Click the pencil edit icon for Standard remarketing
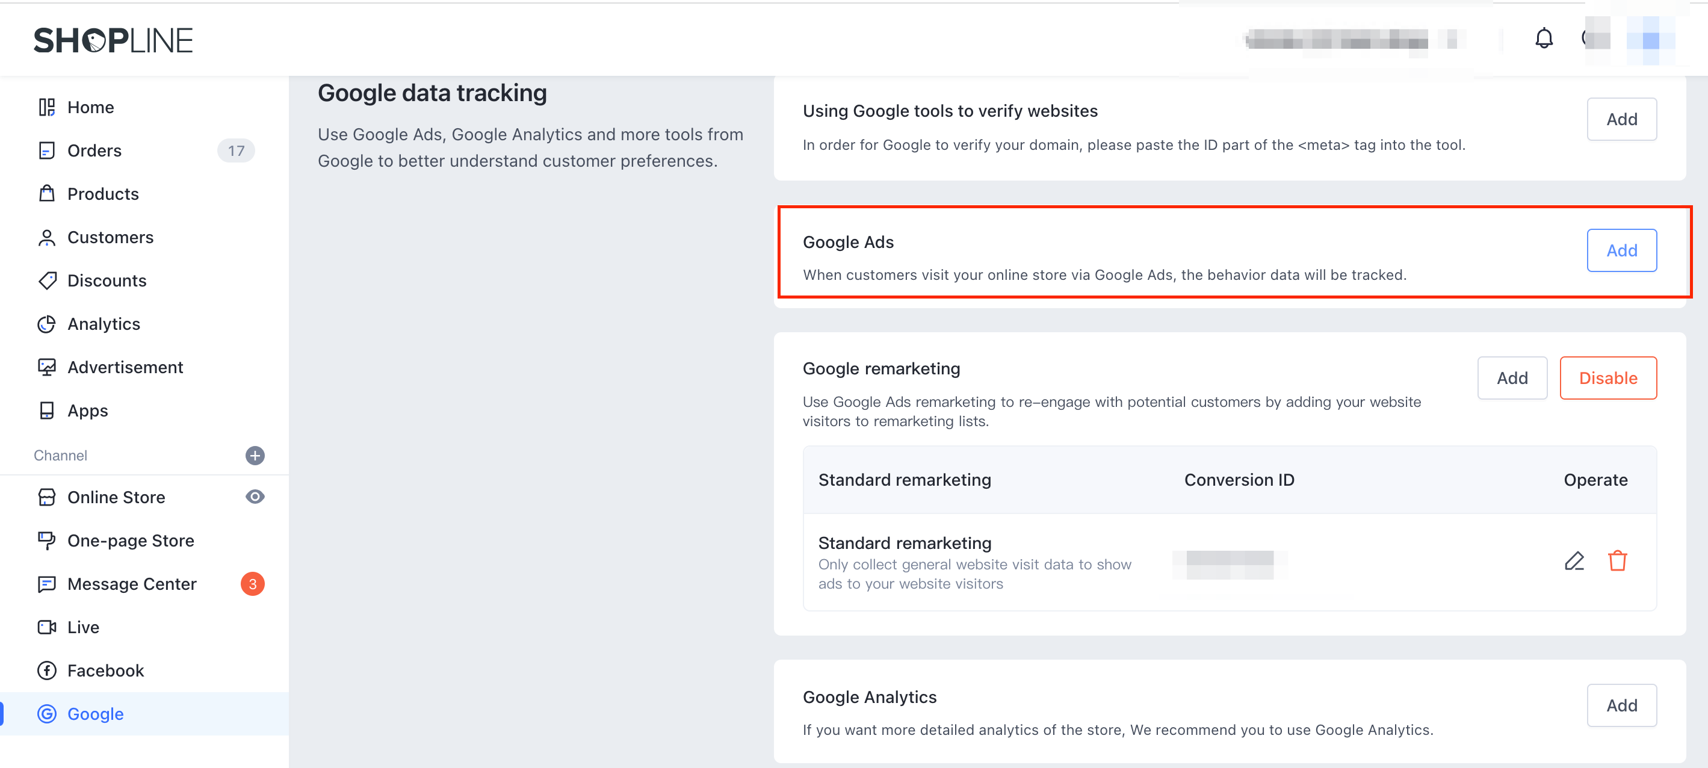 [1574, 561]
